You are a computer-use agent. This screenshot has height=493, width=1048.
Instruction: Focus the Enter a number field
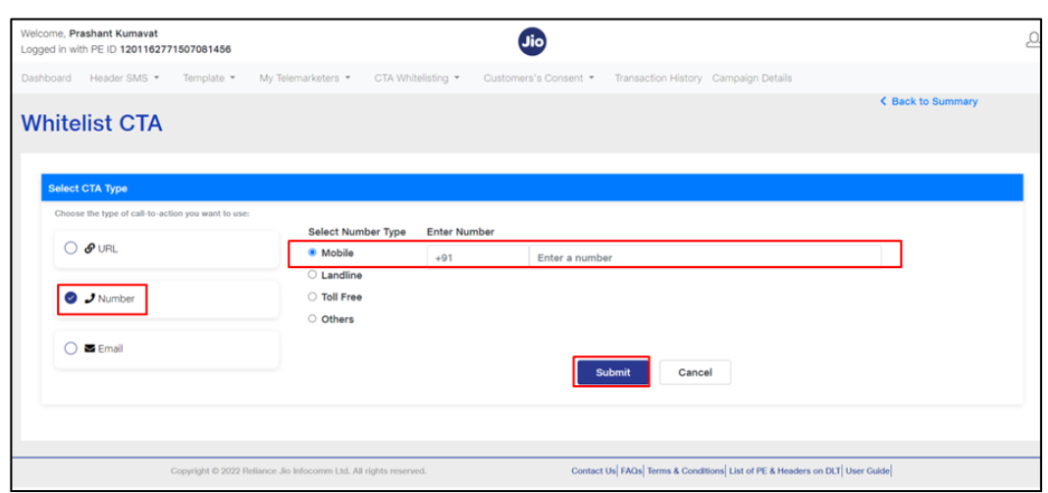pos(705,257)
